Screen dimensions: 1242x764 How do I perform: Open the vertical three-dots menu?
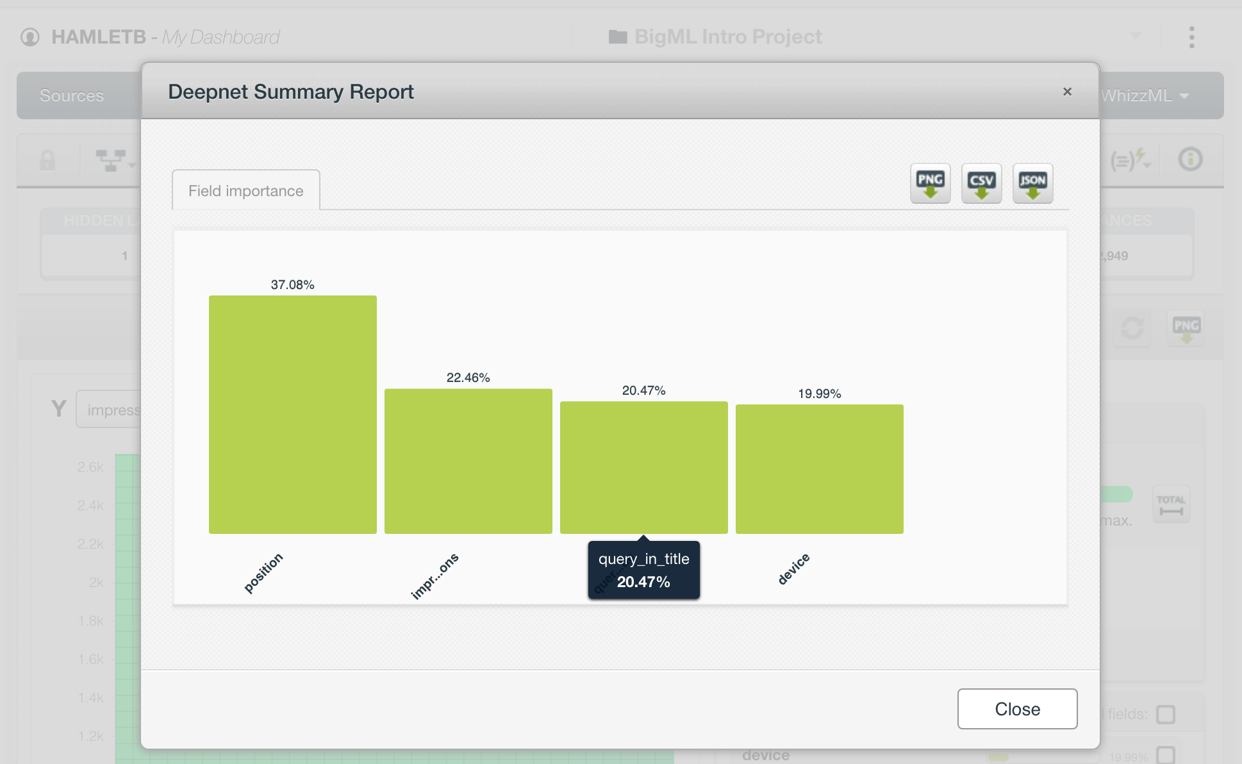coord(1191,37)
